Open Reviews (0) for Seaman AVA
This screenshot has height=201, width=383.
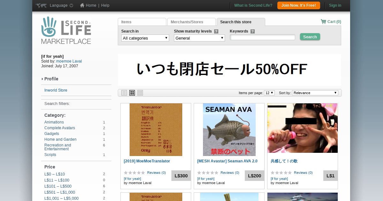(230, 173)
